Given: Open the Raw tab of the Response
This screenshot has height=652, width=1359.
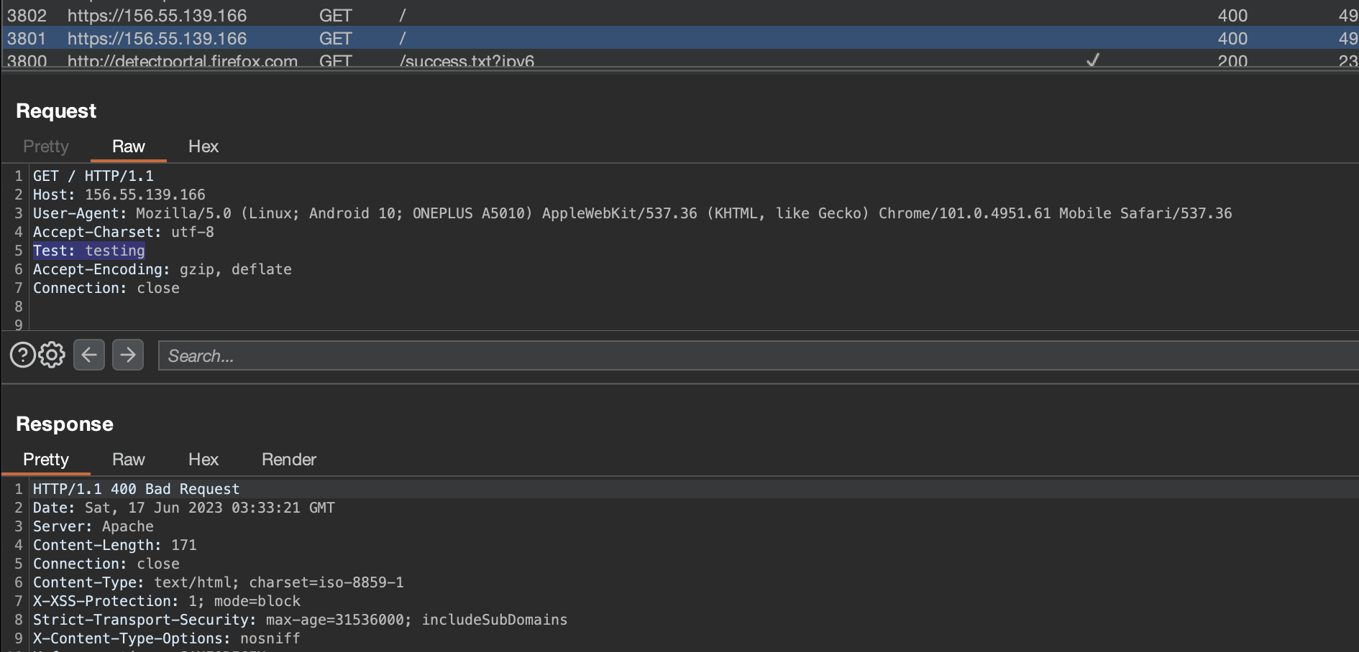Looking at the screenshot, I should point(128,459).
